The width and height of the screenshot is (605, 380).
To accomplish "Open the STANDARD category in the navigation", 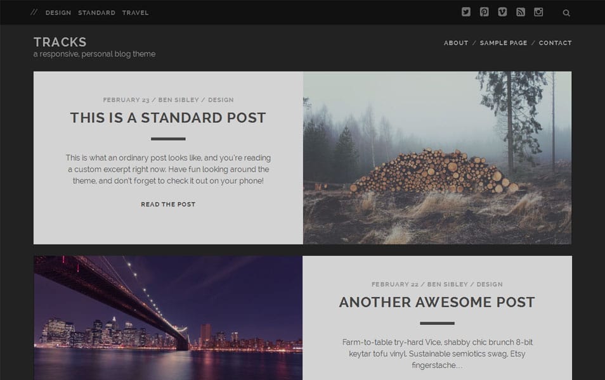I will coord(96,12).
